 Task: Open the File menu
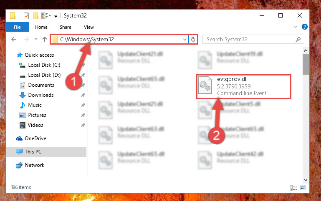click(17, 27)
